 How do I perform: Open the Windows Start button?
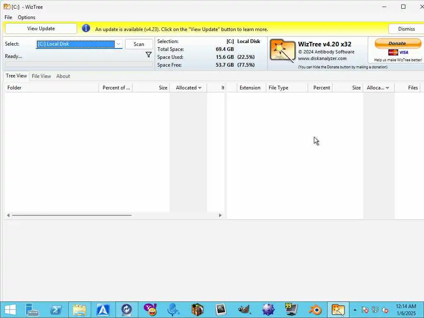10,310
